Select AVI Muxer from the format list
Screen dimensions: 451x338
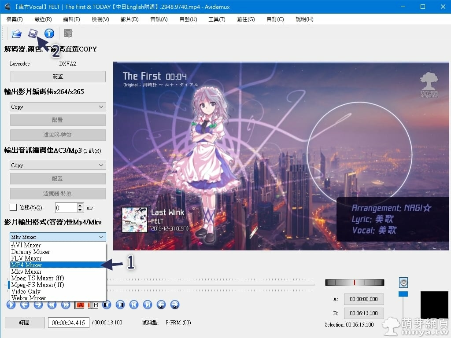[58, 245]
